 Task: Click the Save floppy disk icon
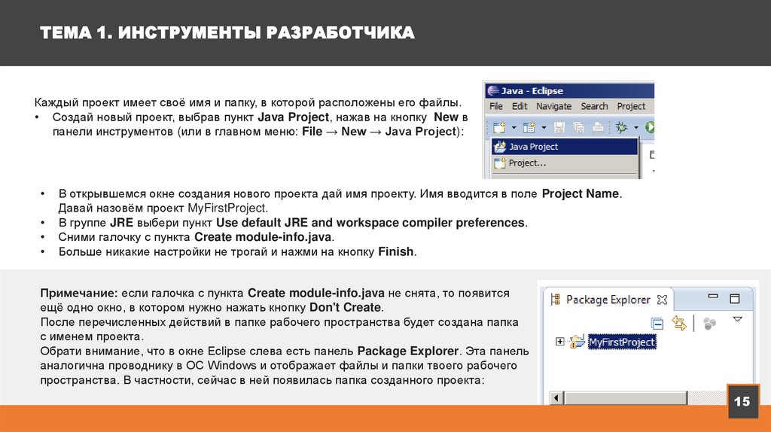[559, 128]
